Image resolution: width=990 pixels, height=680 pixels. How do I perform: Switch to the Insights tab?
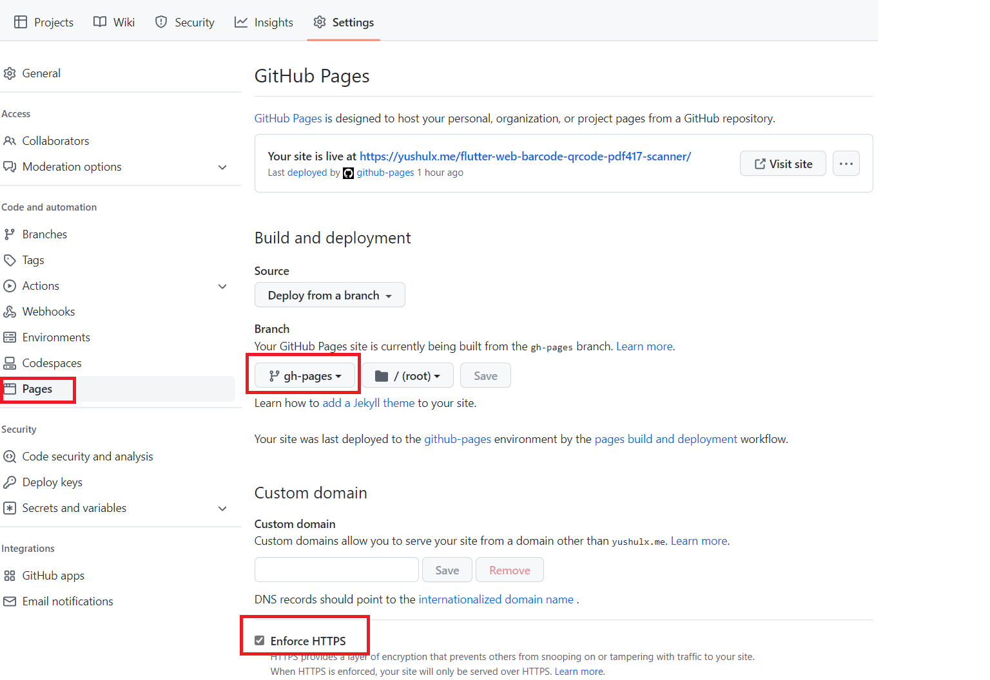point(264,23)
